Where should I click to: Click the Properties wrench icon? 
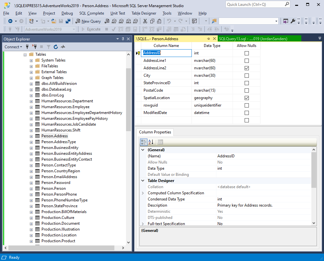[x=293, y=21]
